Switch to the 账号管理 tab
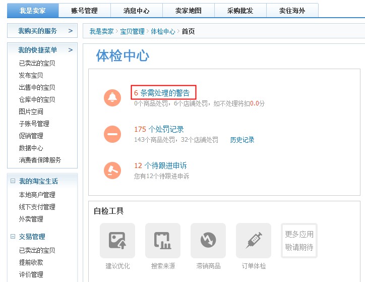This screenshot has height=282, width=365. [84, 11]
